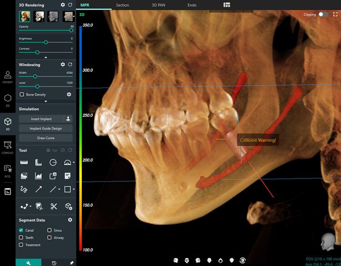The width and height of the screenshot is (341, 266).
Task: Toggle the Clipping switch
Action: [x=323, y=15]
